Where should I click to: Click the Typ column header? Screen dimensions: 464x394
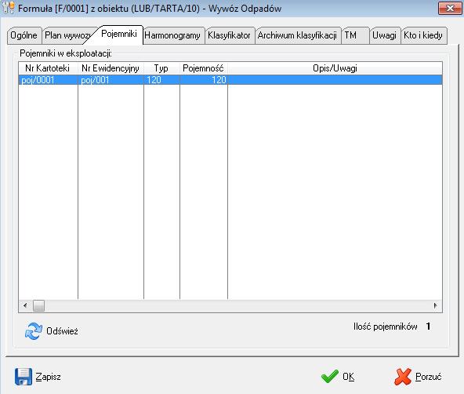tap(161, 68)
